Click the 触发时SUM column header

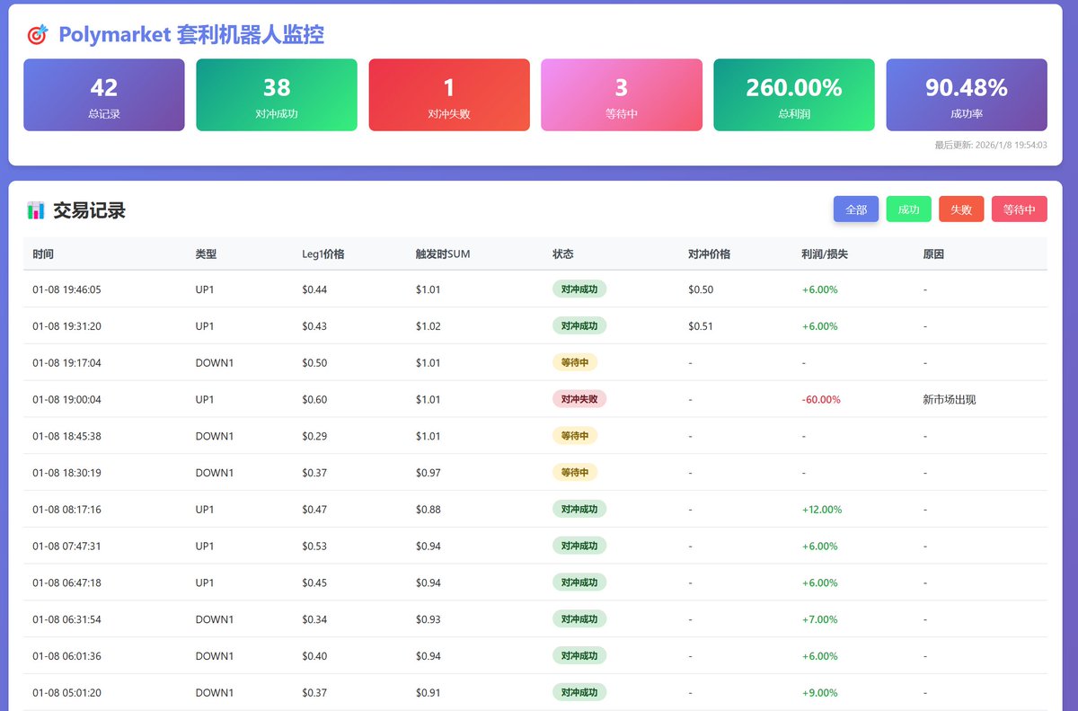pyautogui.click(x=443, y=254)
